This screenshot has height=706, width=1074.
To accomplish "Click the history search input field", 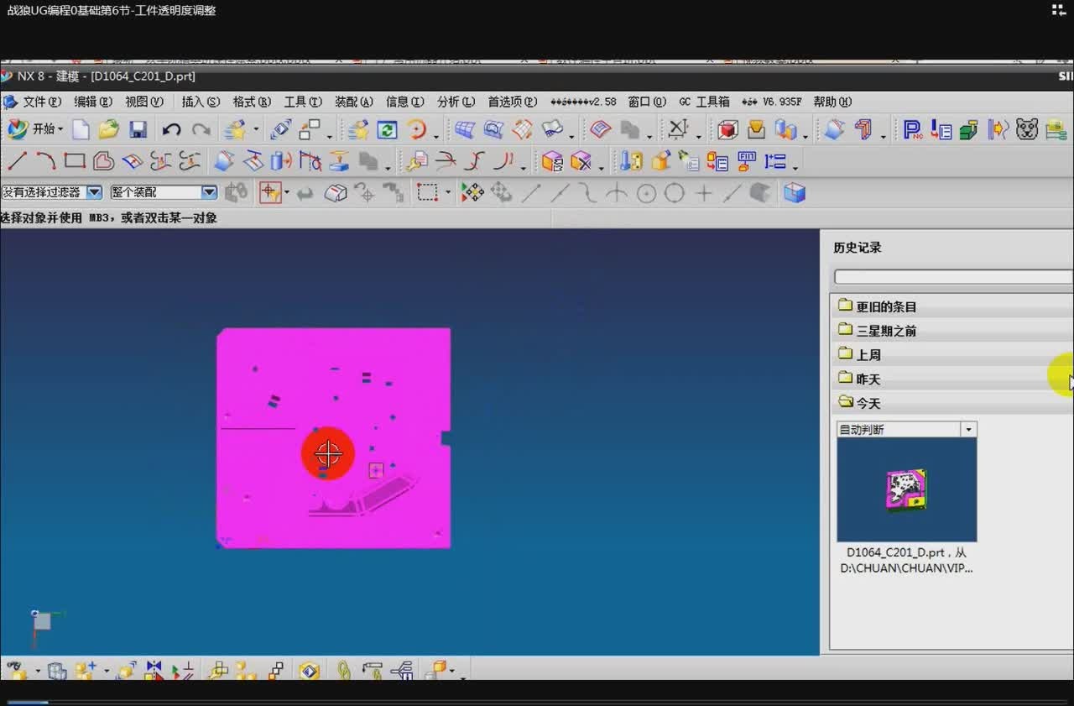I will [x=953, y=276].
